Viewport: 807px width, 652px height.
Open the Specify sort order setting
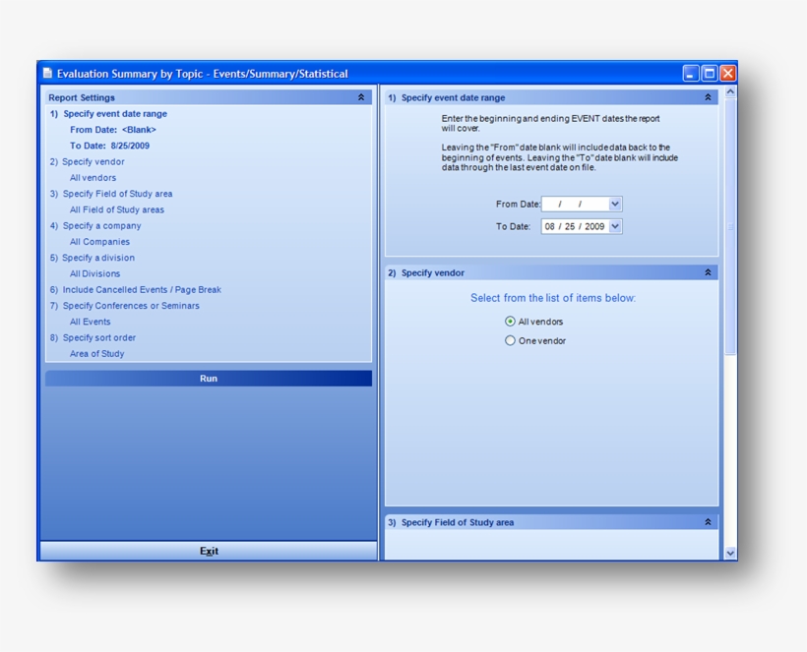[x=98, y=337]
